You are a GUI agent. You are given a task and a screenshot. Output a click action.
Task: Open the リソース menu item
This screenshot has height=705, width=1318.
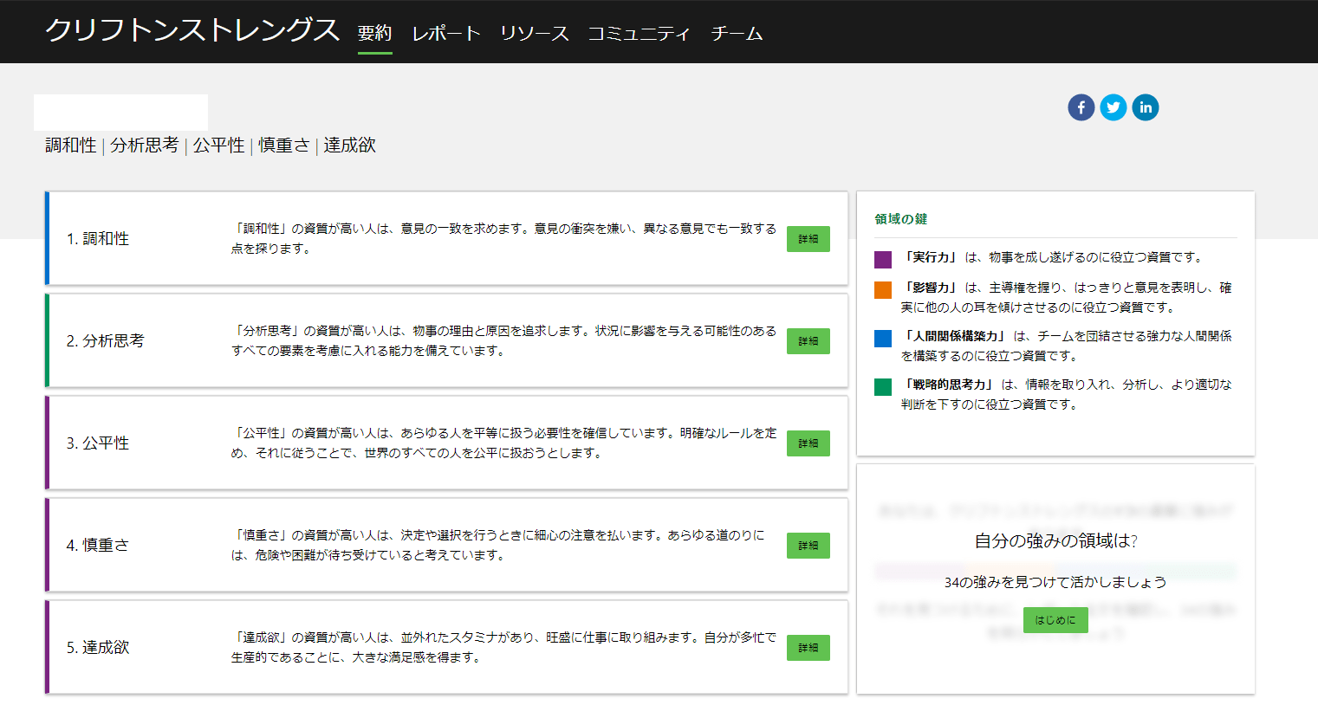pyautogui.click(x=535, y=33)
